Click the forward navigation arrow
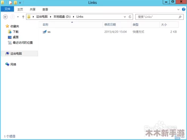Screen dimensions: 187x140 tap(12, 17)
